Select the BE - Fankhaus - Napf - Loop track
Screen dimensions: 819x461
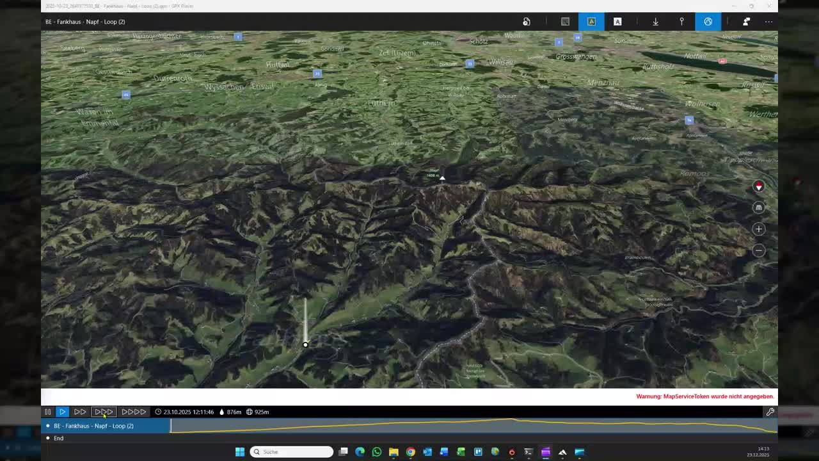point(93,426)
